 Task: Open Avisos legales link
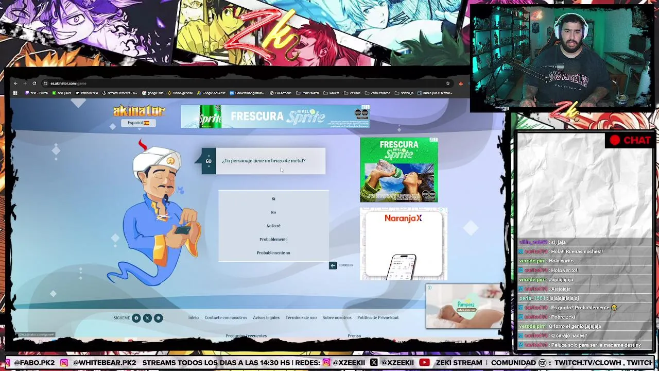(266, 317)
